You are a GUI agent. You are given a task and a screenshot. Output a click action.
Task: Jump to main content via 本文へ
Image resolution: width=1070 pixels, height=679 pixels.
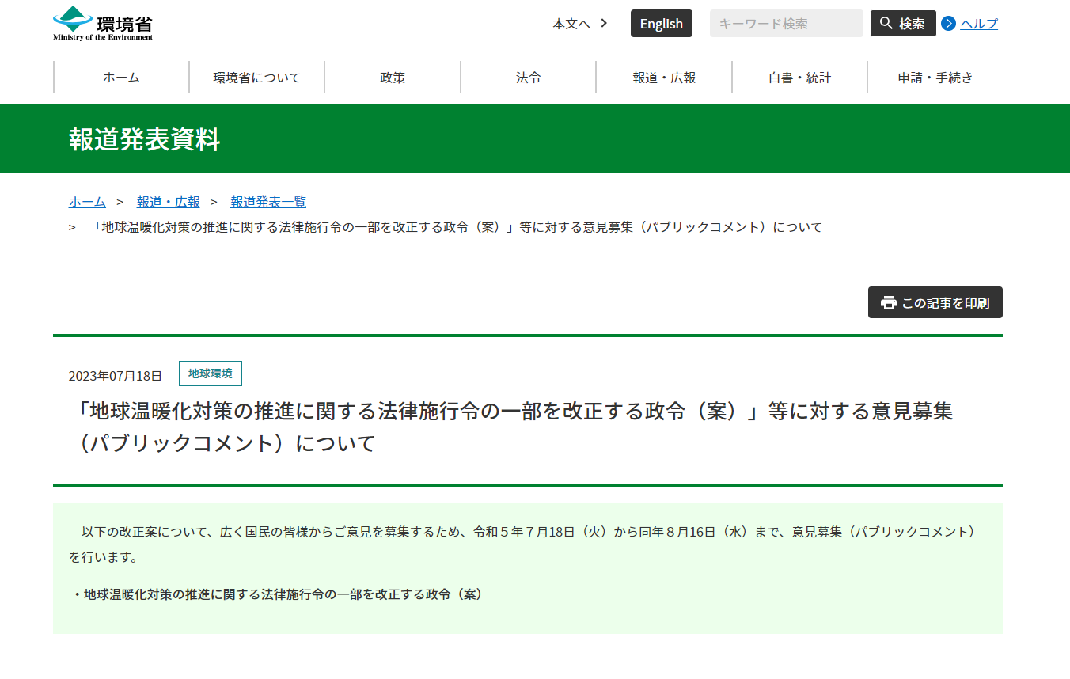pyautogui.click(x=571, y=24)
